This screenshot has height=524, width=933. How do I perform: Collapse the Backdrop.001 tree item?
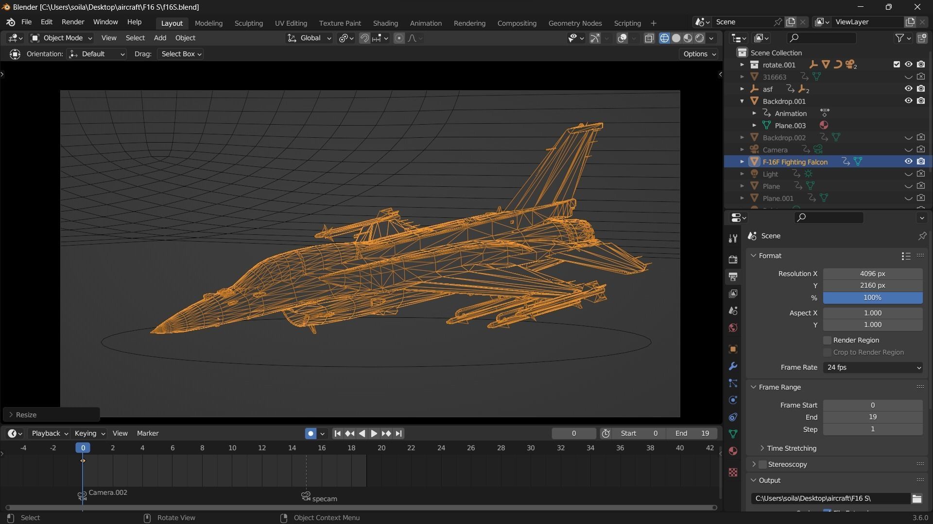click(742, 101)
